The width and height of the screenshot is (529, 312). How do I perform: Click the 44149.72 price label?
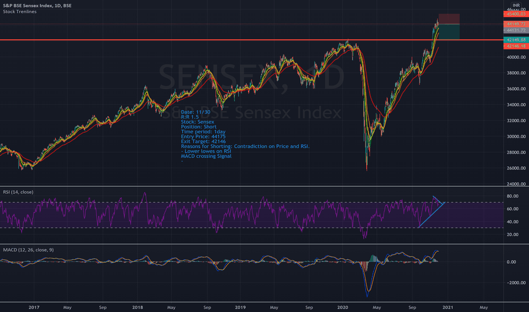click(516, 24)
